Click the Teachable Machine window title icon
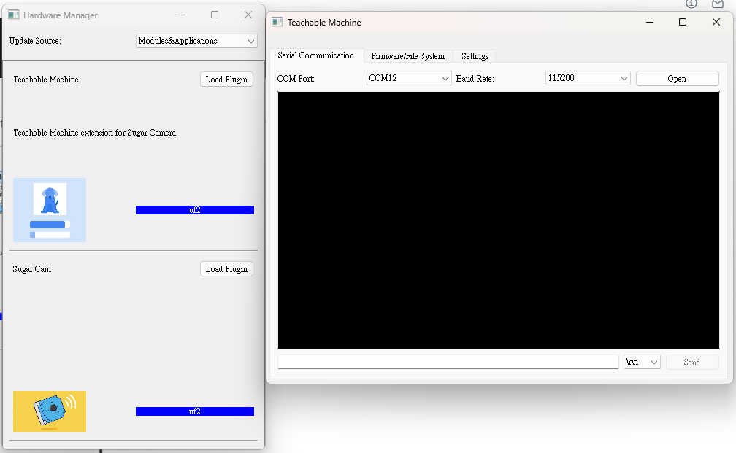 [x=277, y=22]
